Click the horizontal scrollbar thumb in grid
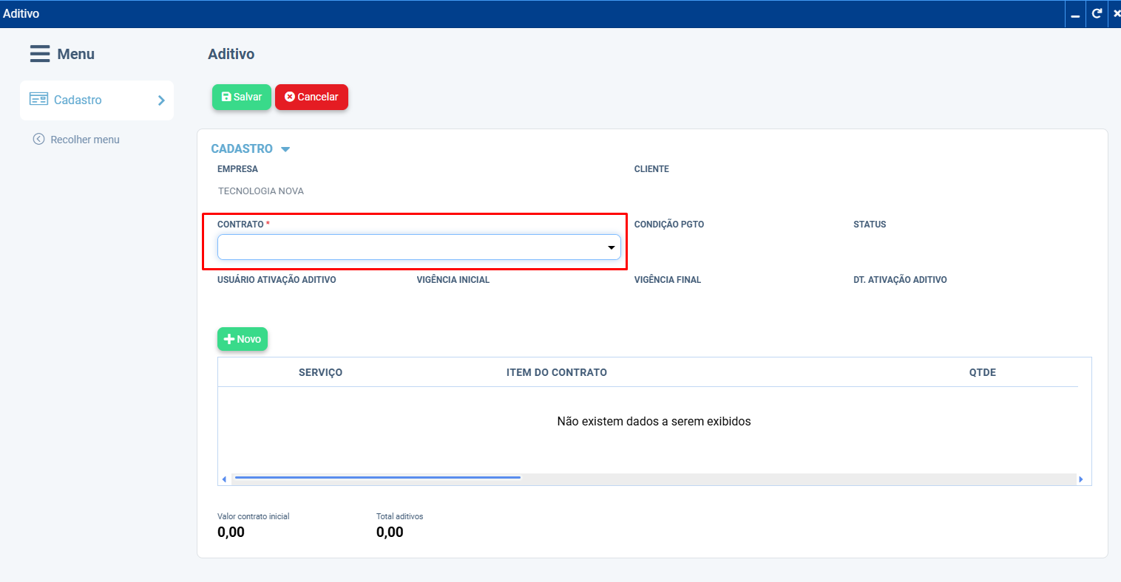Screen dimensions: 1121x582 pyautogui.click(x=377, y=479)
